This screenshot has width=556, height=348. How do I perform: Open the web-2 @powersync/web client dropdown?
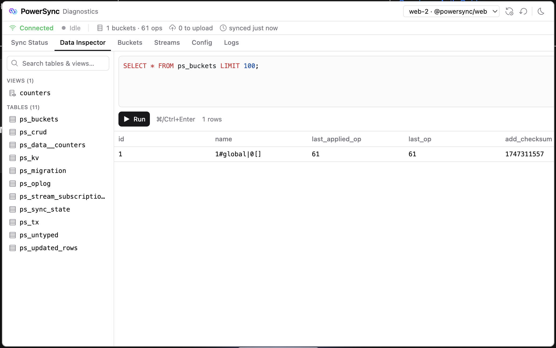click(x=451, y=12)
